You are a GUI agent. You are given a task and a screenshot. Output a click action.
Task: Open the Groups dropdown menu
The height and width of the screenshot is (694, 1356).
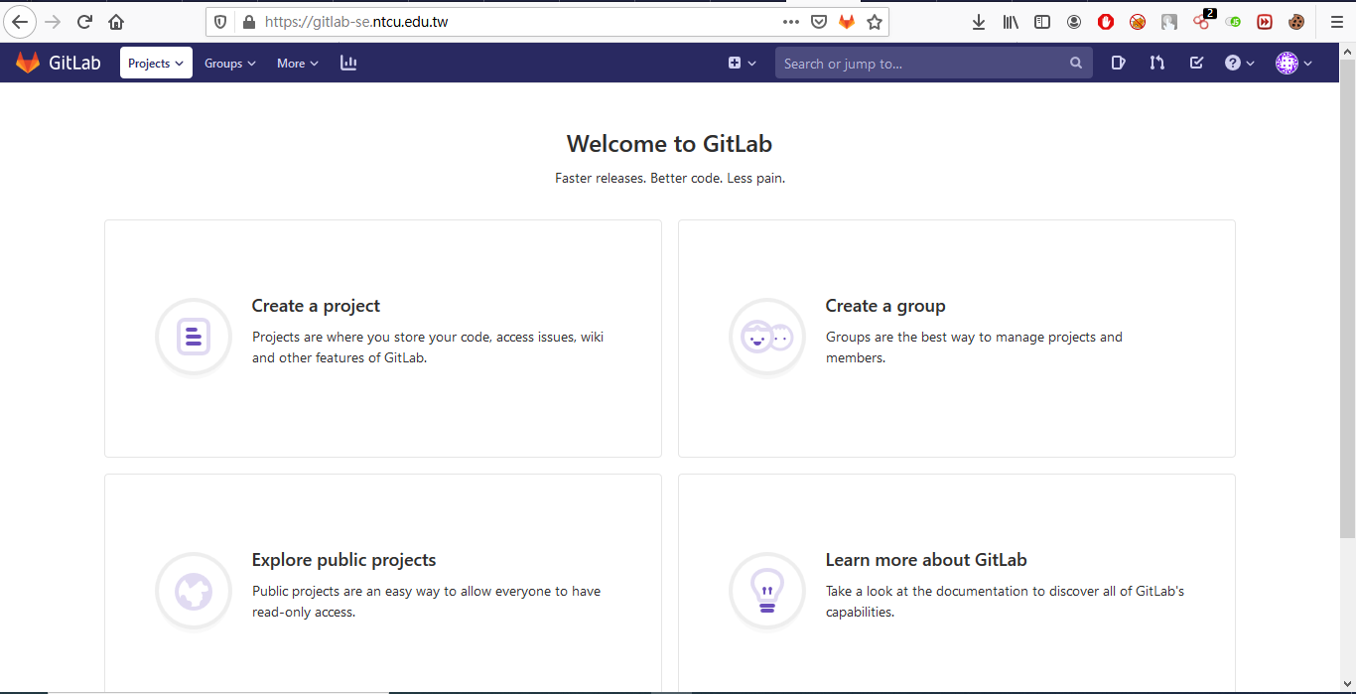click(x=229, y=63)
